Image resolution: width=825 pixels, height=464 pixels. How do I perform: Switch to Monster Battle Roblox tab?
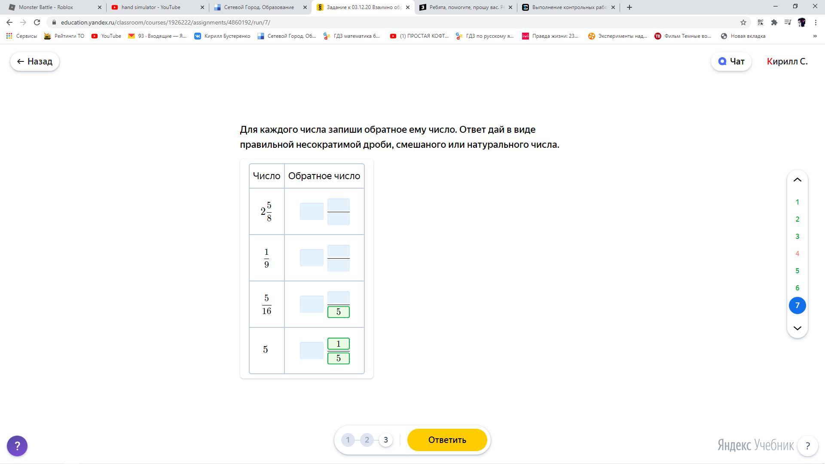pyautogui.click(x=46, y=7)
